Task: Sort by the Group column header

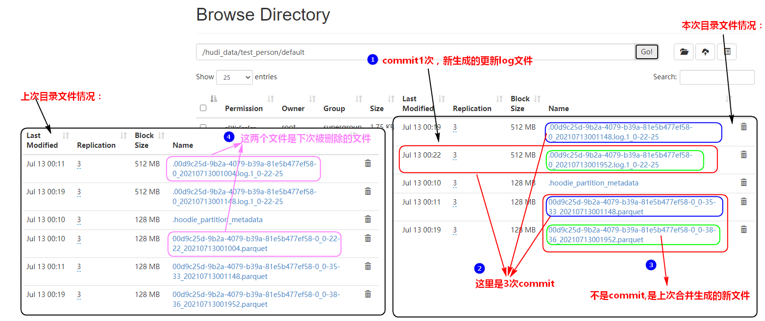Action: point(334,109)
